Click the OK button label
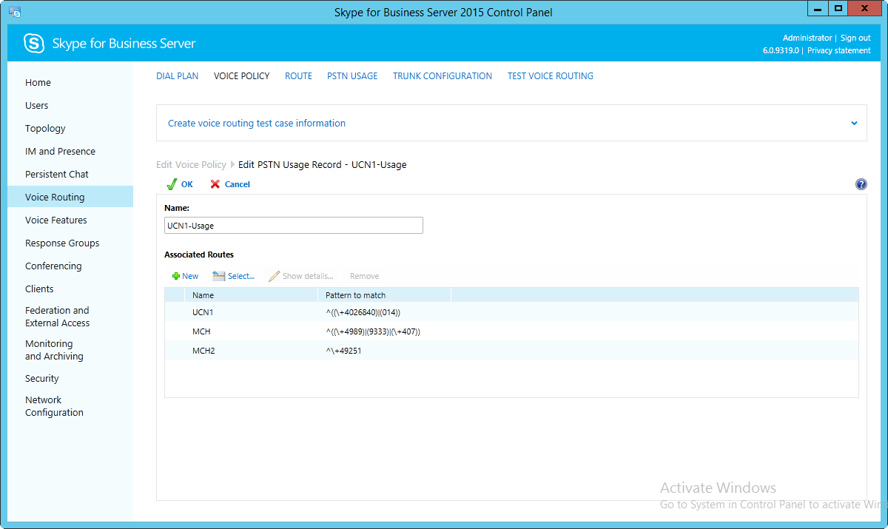Image resolution: width=888 pixels, height=529 pixels. [187, 184]
